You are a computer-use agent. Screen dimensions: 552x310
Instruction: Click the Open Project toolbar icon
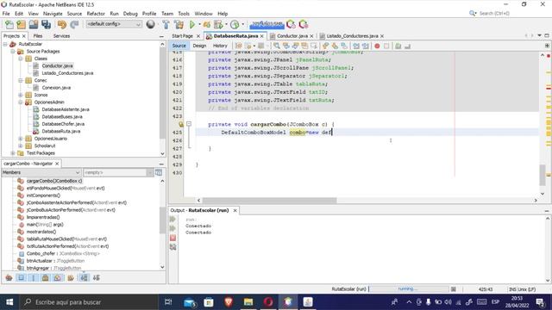click(34, 25)
